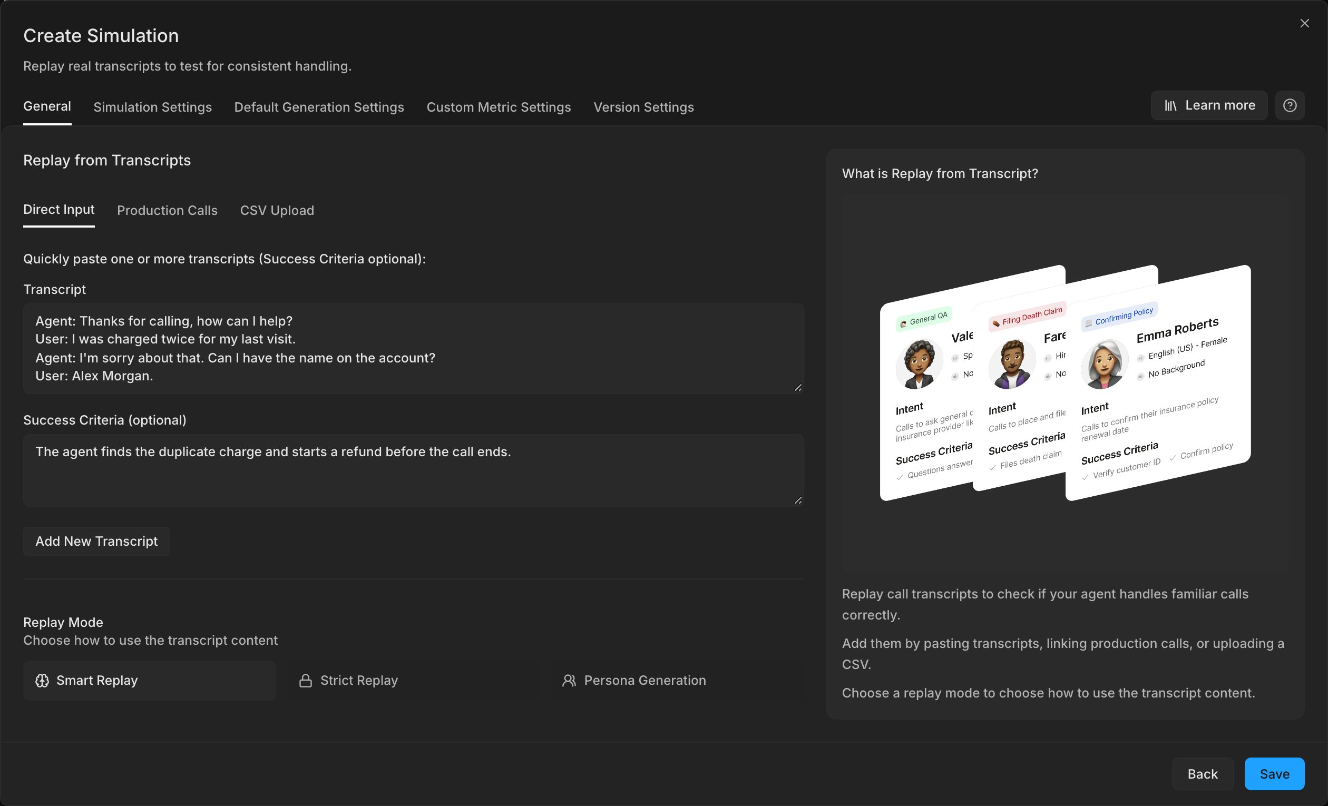Click inside the Success Criteria text area

pyautogui.click(x=413, y=470)
